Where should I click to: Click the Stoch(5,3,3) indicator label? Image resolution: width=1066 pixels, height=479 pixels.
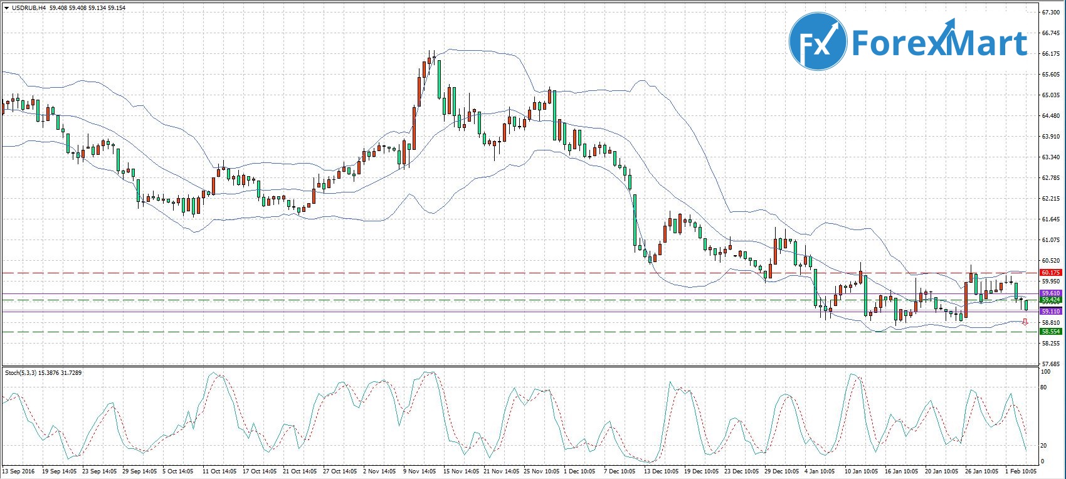(21, 373)
